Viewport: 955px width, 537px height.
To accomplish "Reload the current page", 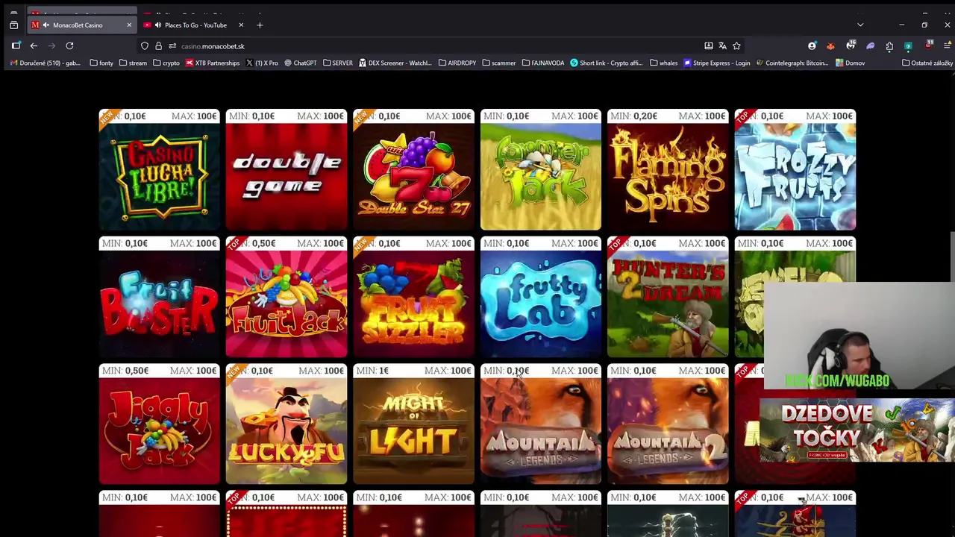I will tap(69, 46).
